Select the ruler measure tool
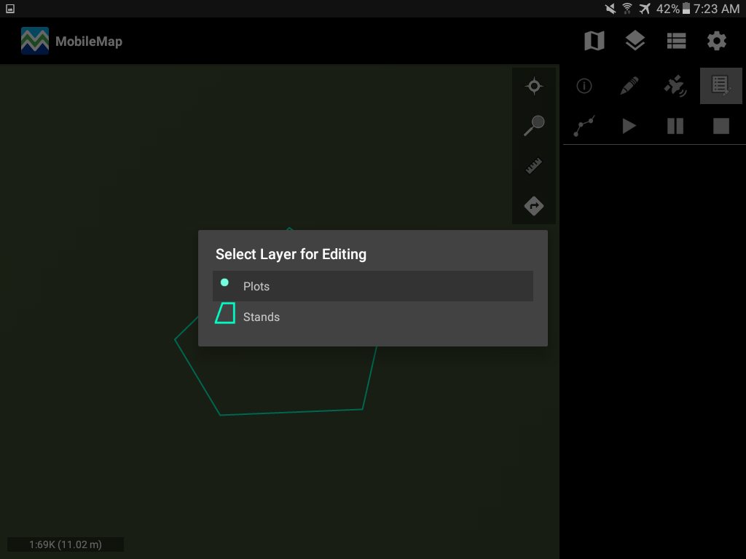This screenshot has height=559, width=746. pos(534,167)
